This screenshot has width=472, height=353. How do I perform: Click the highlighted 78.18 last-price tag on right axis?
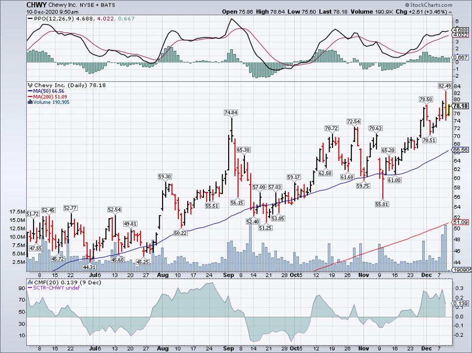click(x=461, y=106)
